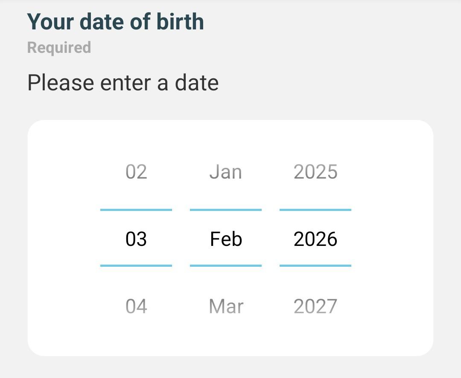The image size is (461, 378).
Task: Pick year 2025 in year column
Action: pos(315,172)
